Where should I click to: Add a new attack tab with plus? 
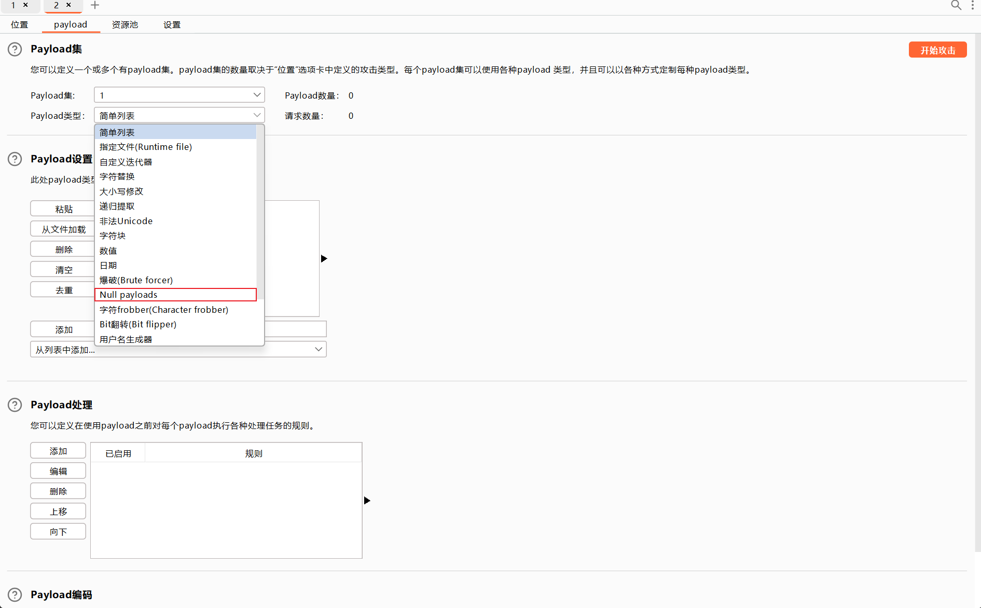(95, 5)
